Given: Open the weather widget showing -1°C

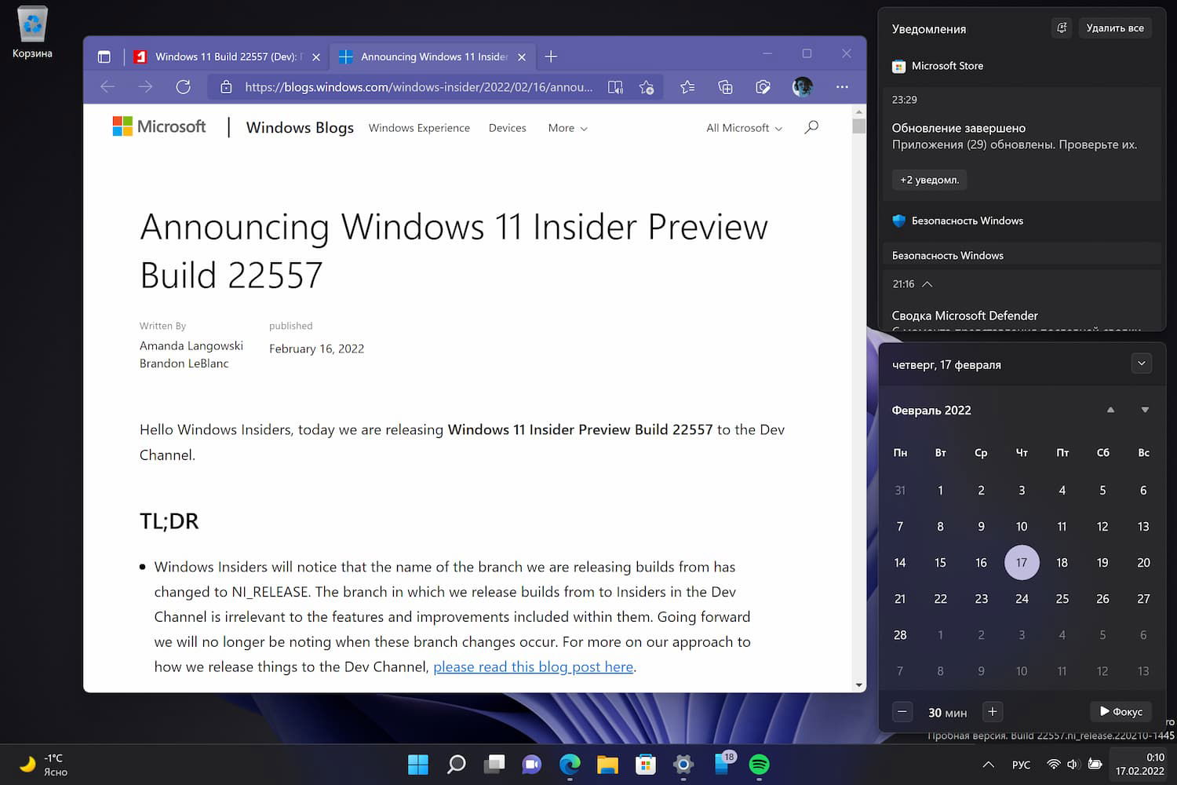Looking at the screenshot, I should [44, 765].
